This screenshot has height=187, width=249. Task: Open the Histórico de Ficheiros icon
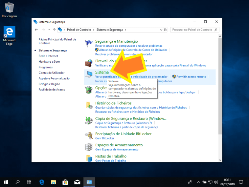(x=89, y=105)
